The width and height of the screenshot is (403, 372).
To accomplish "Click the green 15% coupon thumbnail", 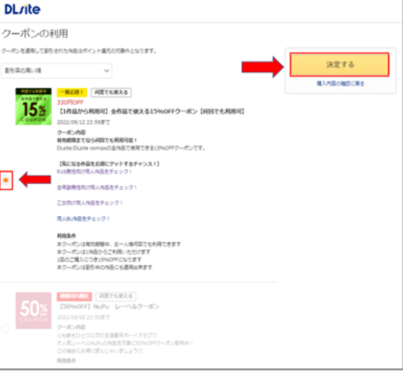I will pyautogui.click(x=33, y=106).
